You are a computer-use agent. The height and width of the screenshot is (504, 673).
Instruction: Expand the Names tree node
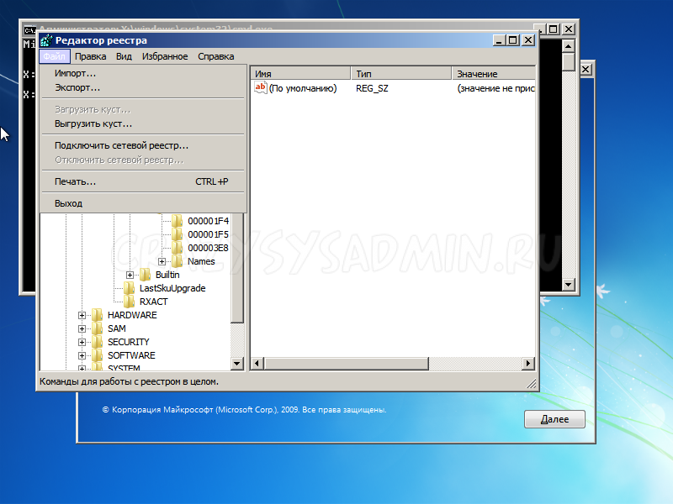[x=162, y=261]
